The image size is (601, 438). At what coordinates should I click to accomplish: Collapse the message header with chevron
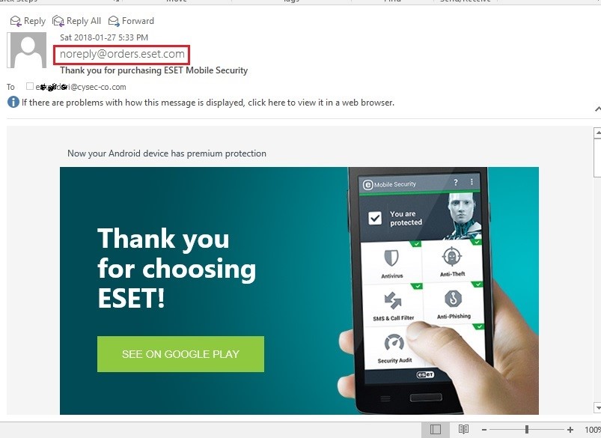[597, 109]
